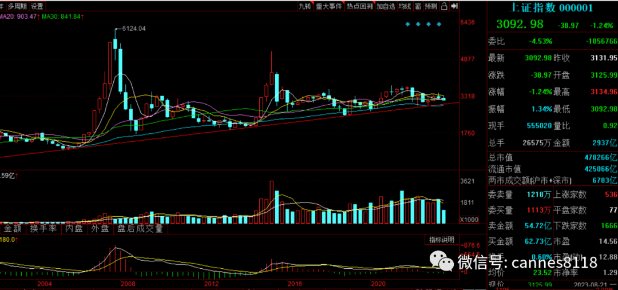Click the 平盘家数 value 77
This screenshot has width=618, height=290.
[612, 210]
